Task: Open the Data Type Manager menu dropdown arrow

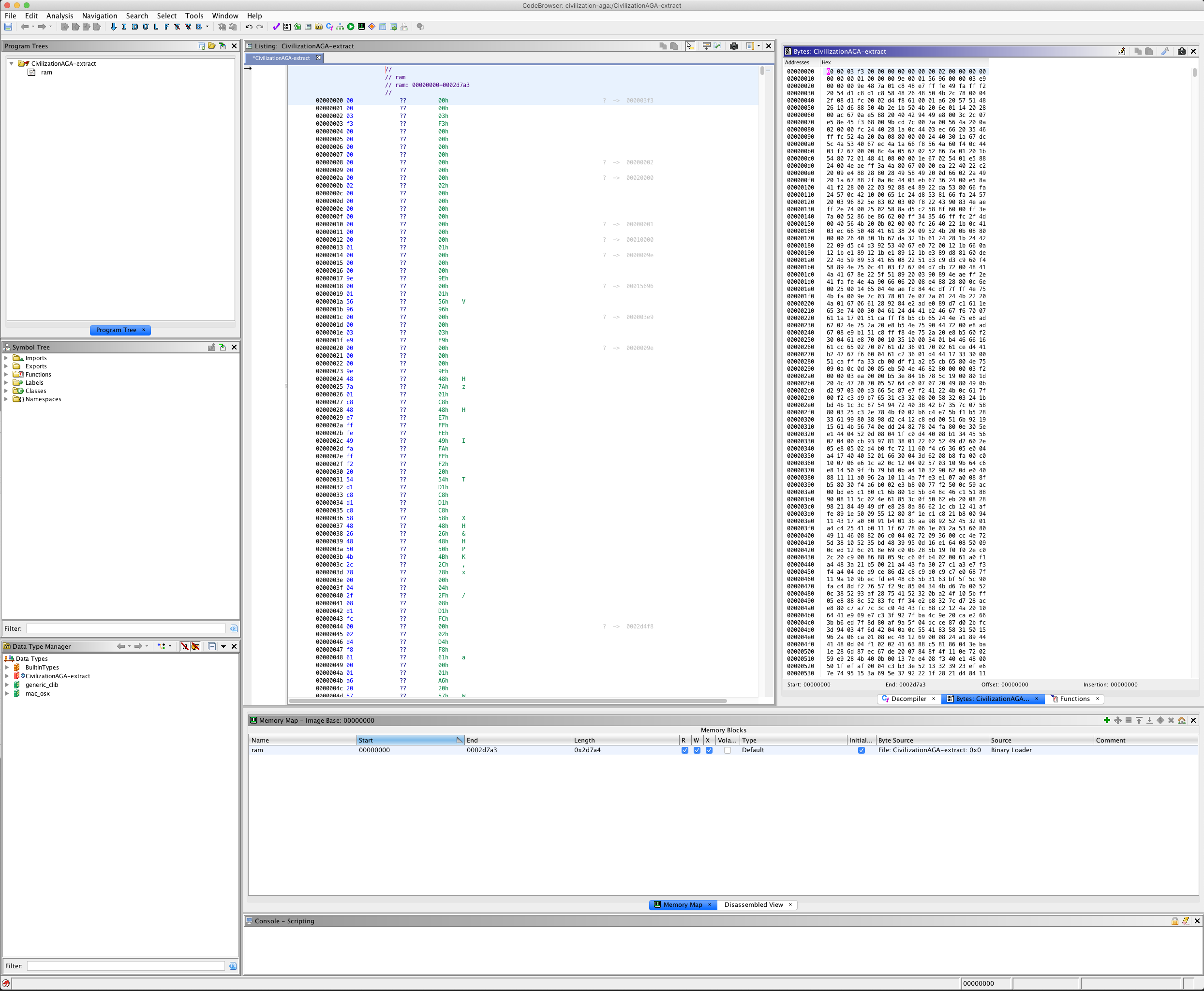Action: [x=223, y=647]
